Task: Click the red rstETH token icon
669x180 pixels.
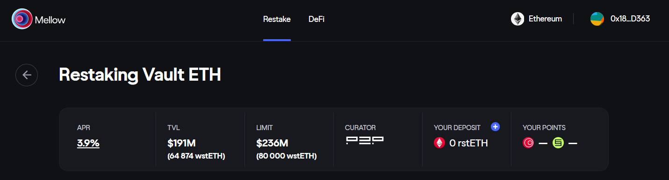Action: point(439,143)
